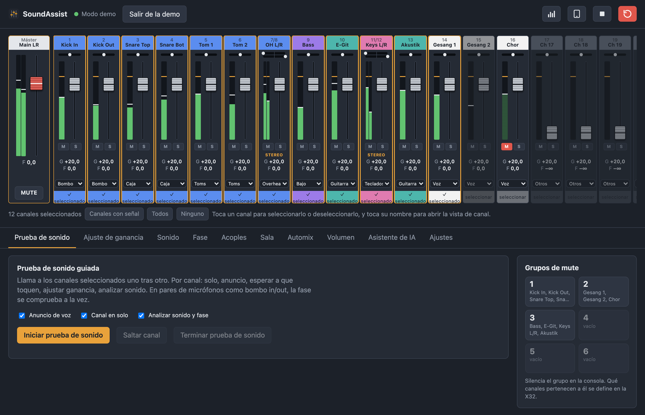Open the Asistente de IA tab
The height and width of the screenshot is (415, 645).
(392, 238)
